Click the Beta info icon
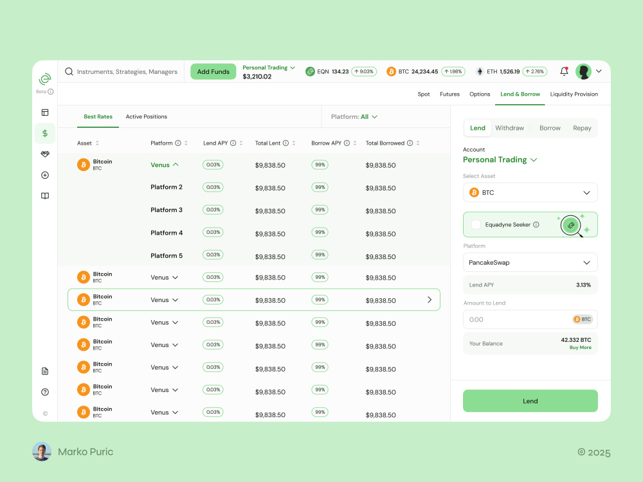Screen dimensions: 643x482 coord(50,91)
